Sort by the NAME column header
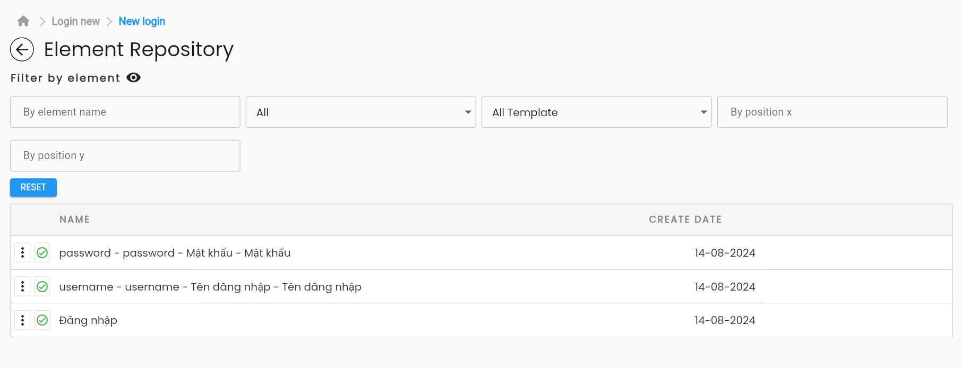 coord(75,220)
